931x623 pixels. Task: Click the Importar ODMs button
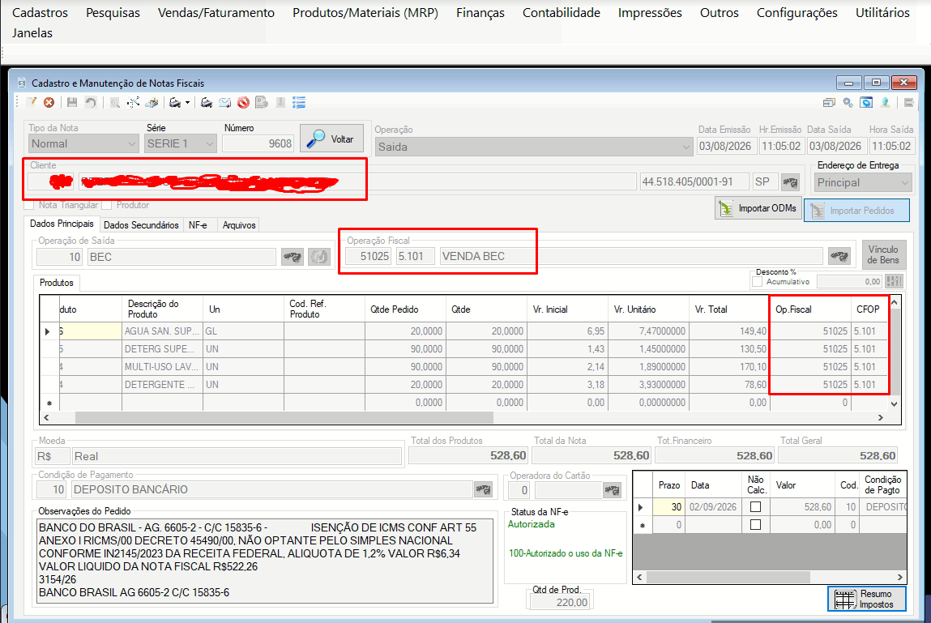758,208
